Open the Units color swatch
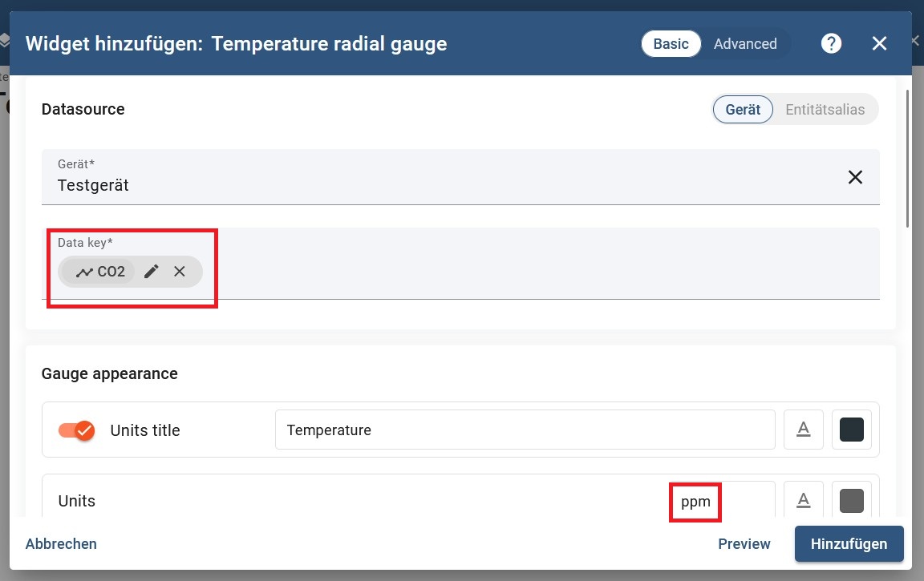924x581 pixels. [852, 501]
